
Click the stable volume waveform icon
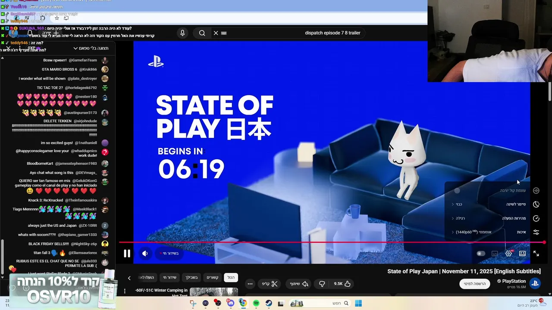pos(536,190)
